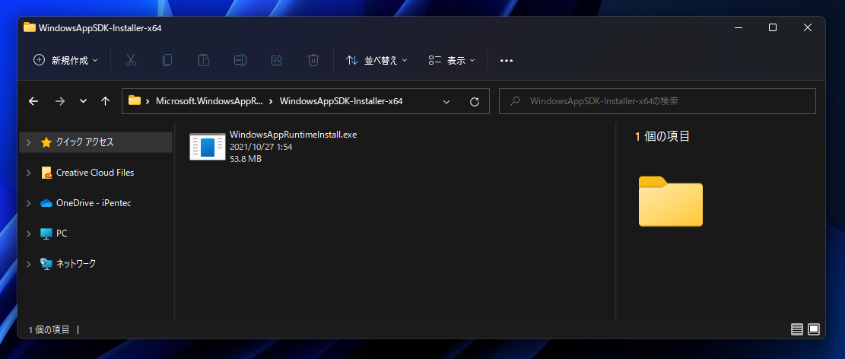Open the 新規作成 new item menu
845x359 pixels.
click(65, 60)
